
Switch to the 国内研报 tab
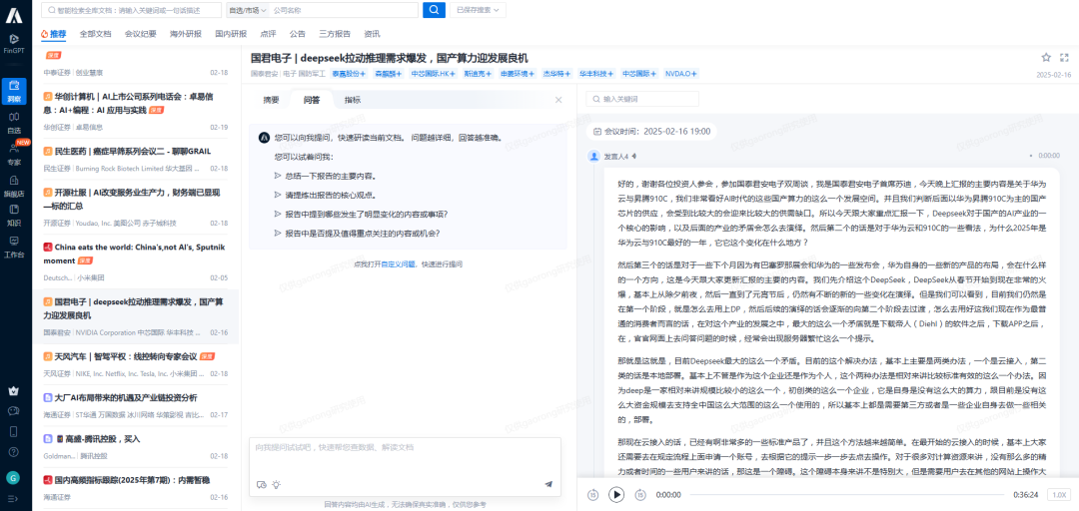[231, 33]
